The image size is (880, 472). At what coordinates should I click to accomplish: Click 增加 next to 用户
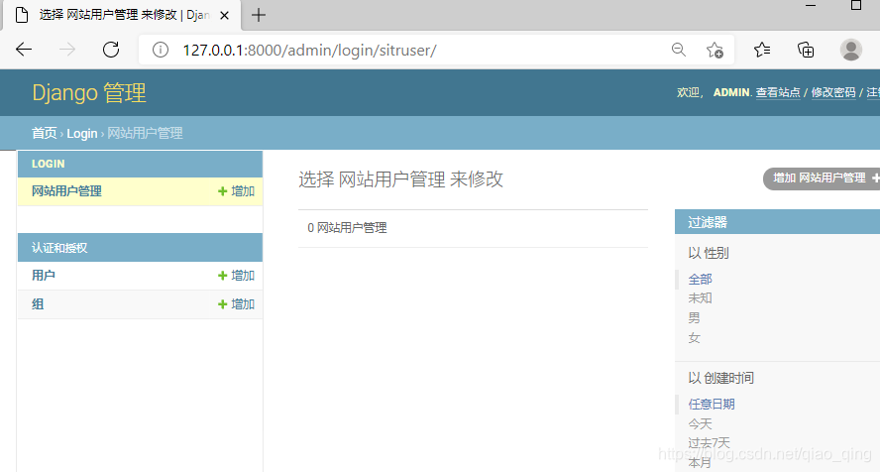click(x=236, y=276)
